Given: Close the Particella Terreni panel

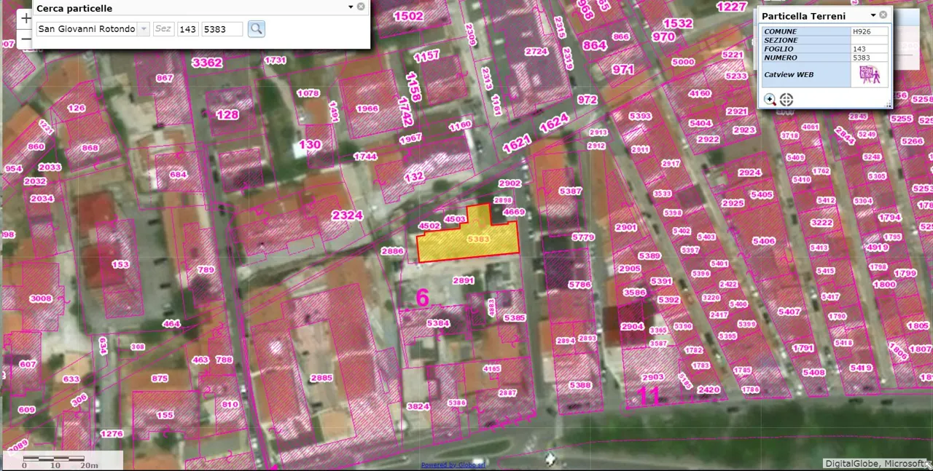Looking at the screenshot, I should click(883, 15).
